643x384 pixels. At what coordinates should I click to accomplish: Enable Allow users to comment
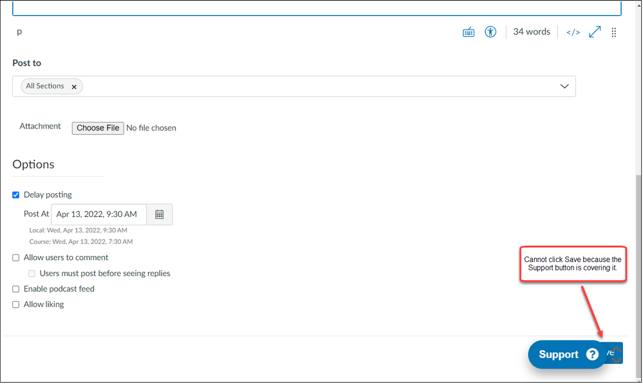[x=16, y=258]
